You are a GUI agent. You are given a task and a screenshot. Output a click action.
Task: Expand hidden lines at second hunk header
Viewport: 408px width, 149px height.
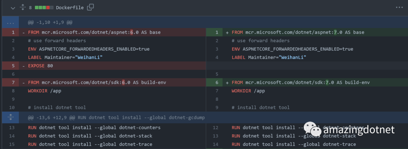pos(11,118)
